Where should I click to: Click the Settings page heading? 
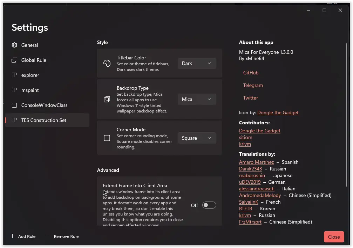30,28
